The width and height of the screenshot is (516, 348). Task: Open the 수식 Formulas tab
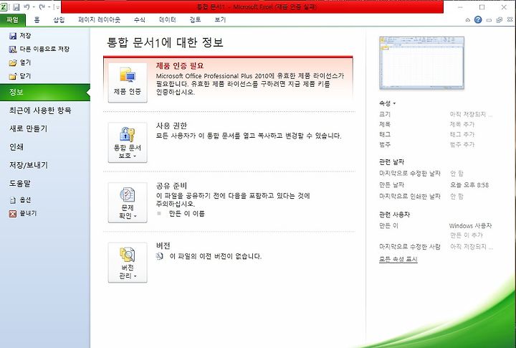click(139, 20)
